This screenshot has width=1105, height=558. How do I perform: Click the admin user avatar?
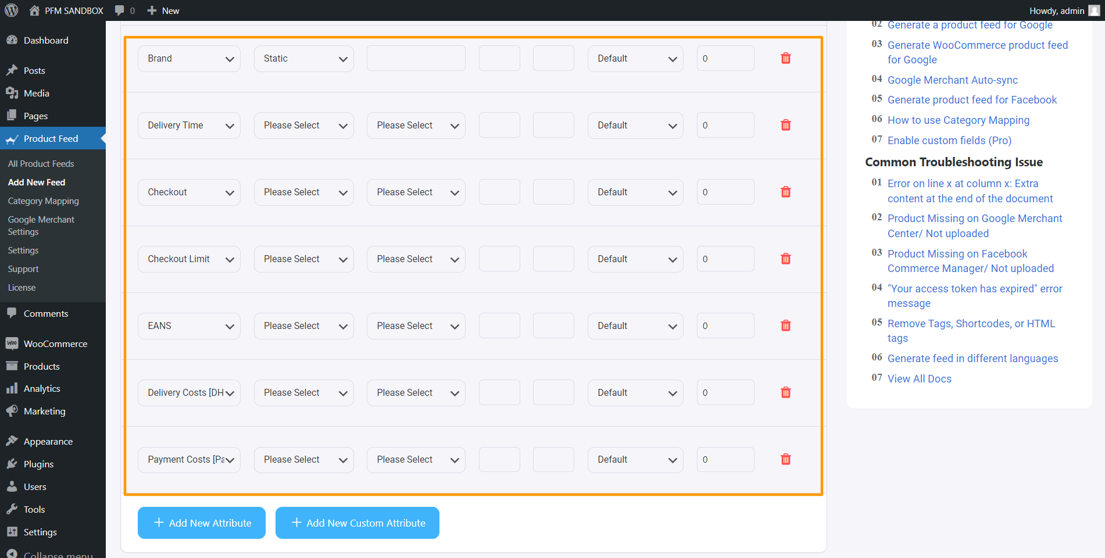tap(1093, 10)
